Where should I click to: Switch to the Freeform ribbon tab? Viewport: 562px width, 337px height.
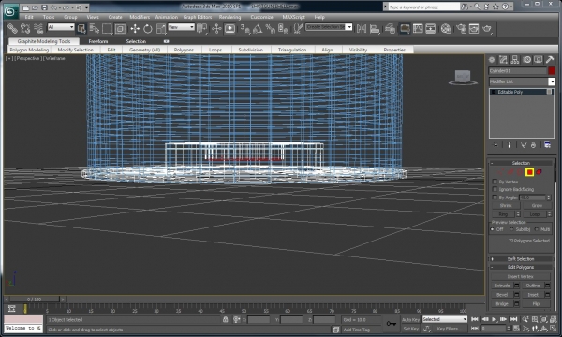tap(98, 41)
